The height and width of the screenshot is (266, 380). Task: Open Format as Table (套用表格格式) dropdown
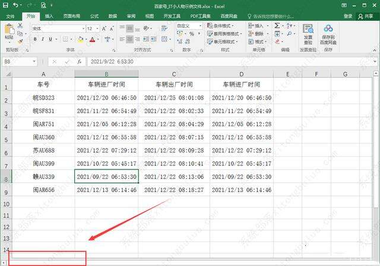pos(224,34)
